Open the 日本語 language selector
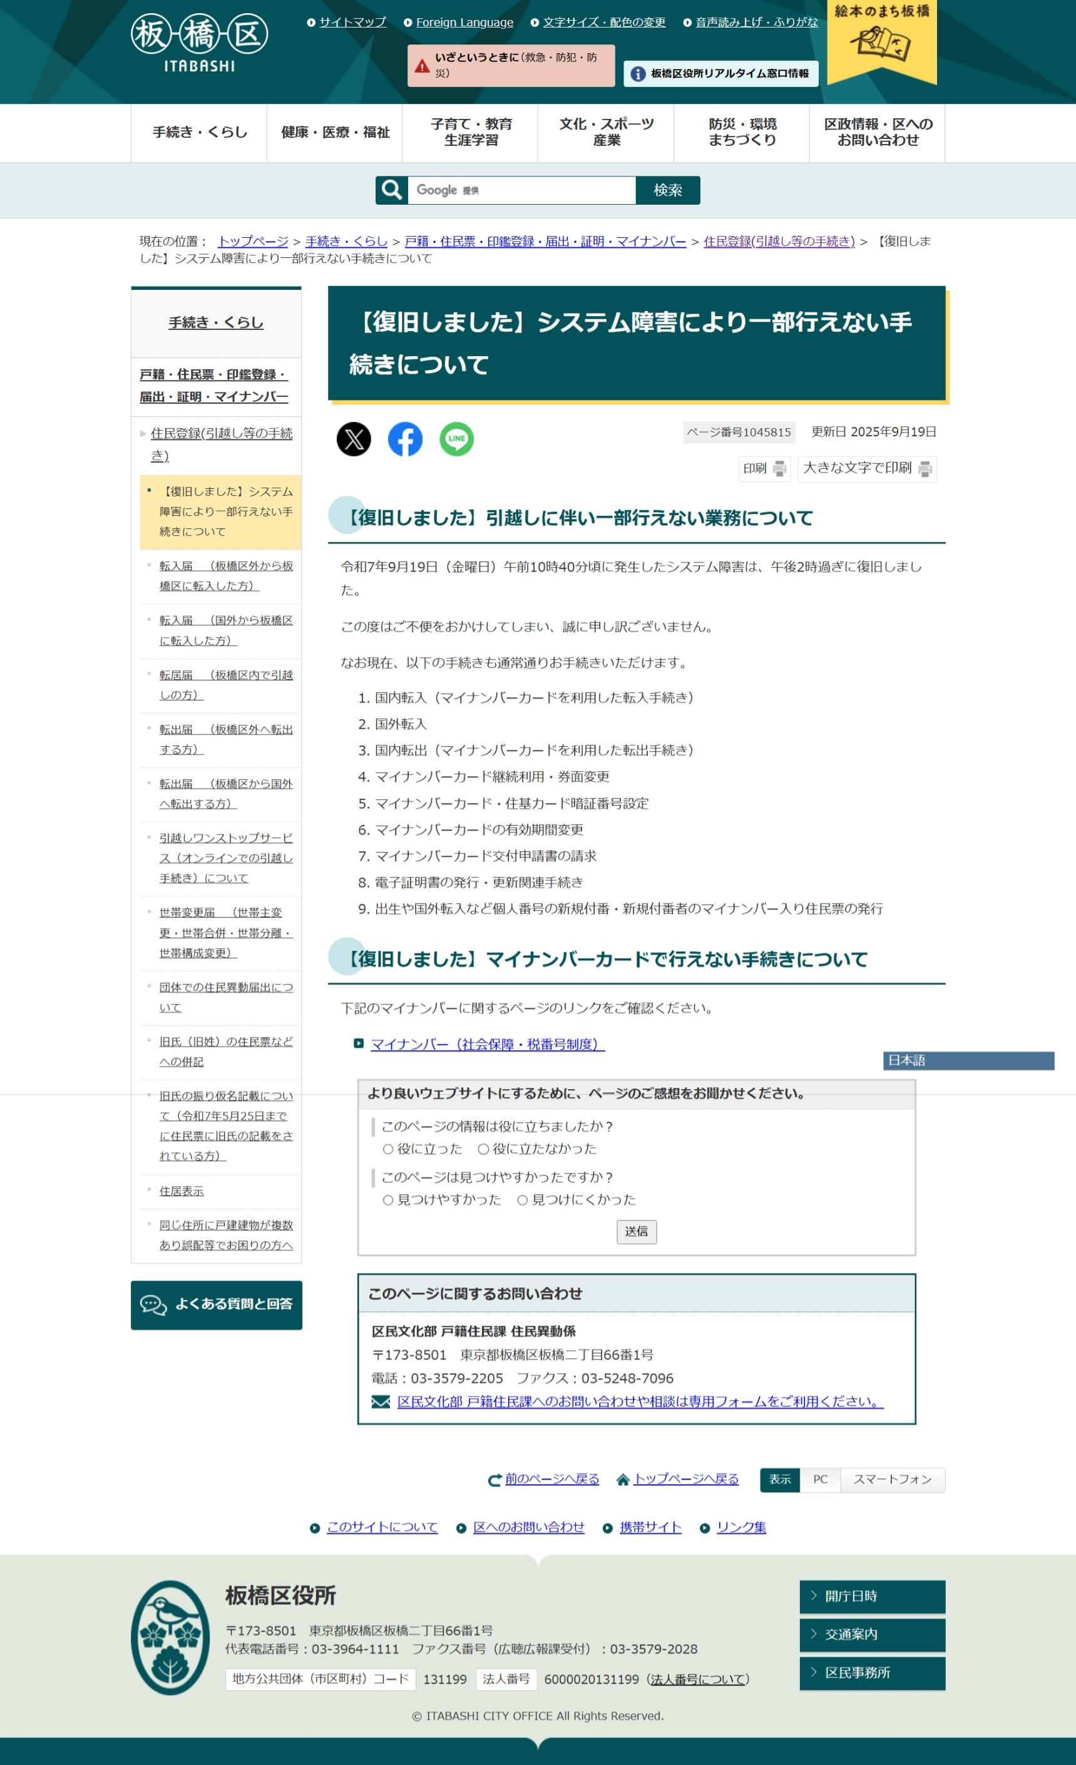The width and height of the screenshot is (1076, 1765). coord(968,1060)
